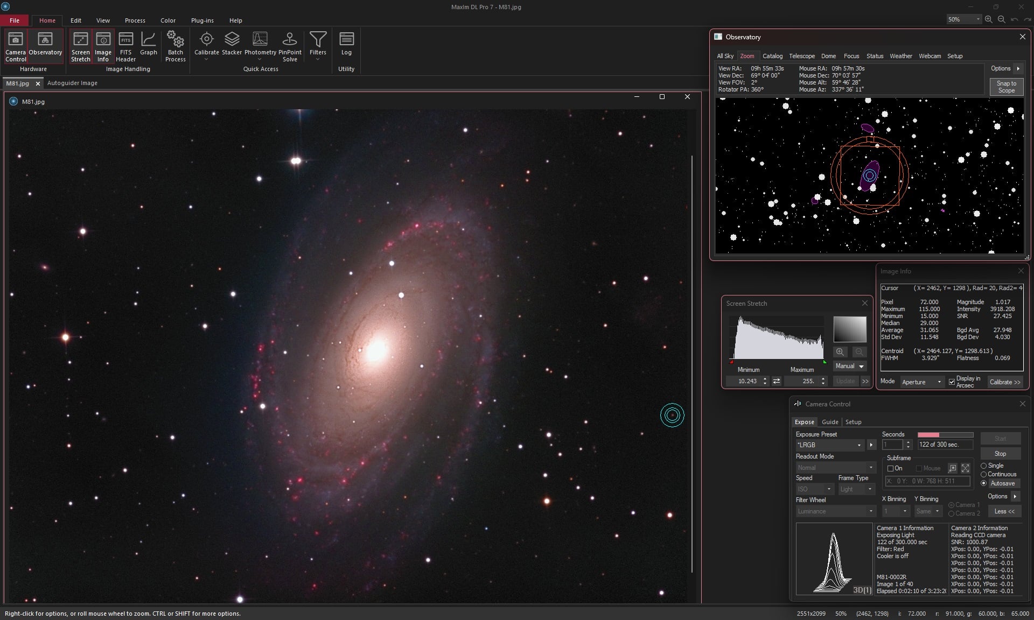1034x620 pixels.
Task: Select the Screen Stretch tool
Action: pos(81,46)
